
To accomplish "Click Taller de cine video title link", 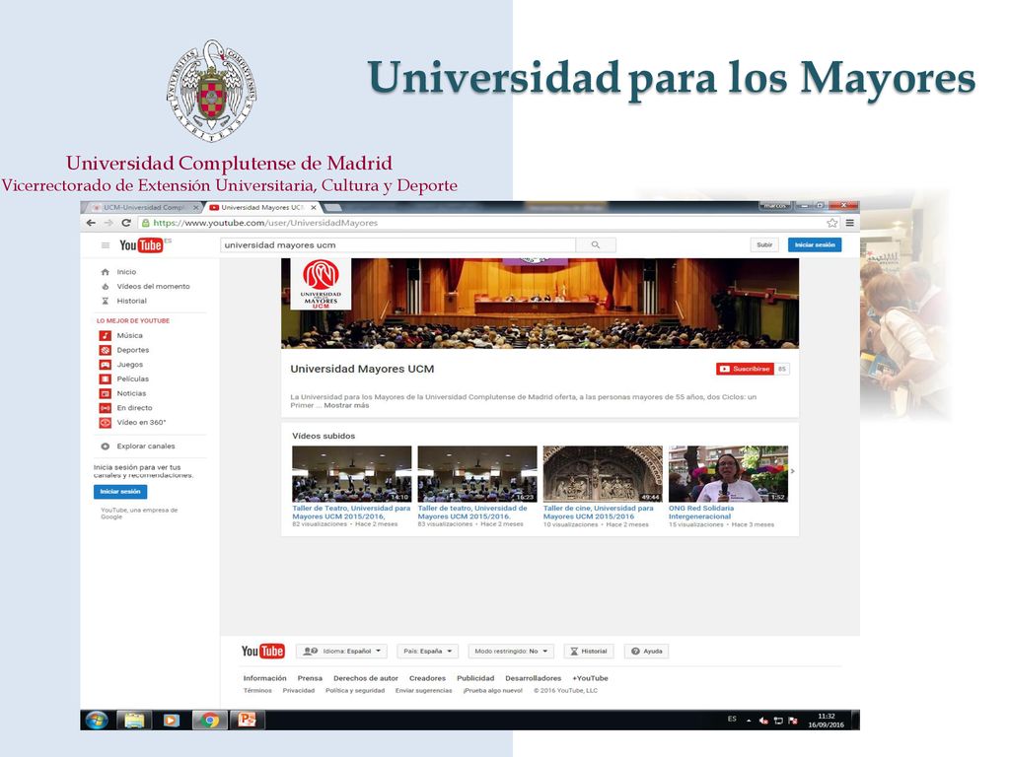I will point(599,513).
